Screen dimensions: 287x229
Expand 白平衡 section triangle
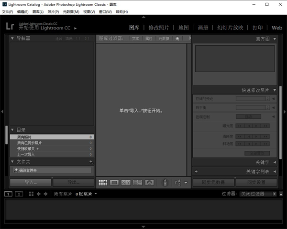coord(273,107)
